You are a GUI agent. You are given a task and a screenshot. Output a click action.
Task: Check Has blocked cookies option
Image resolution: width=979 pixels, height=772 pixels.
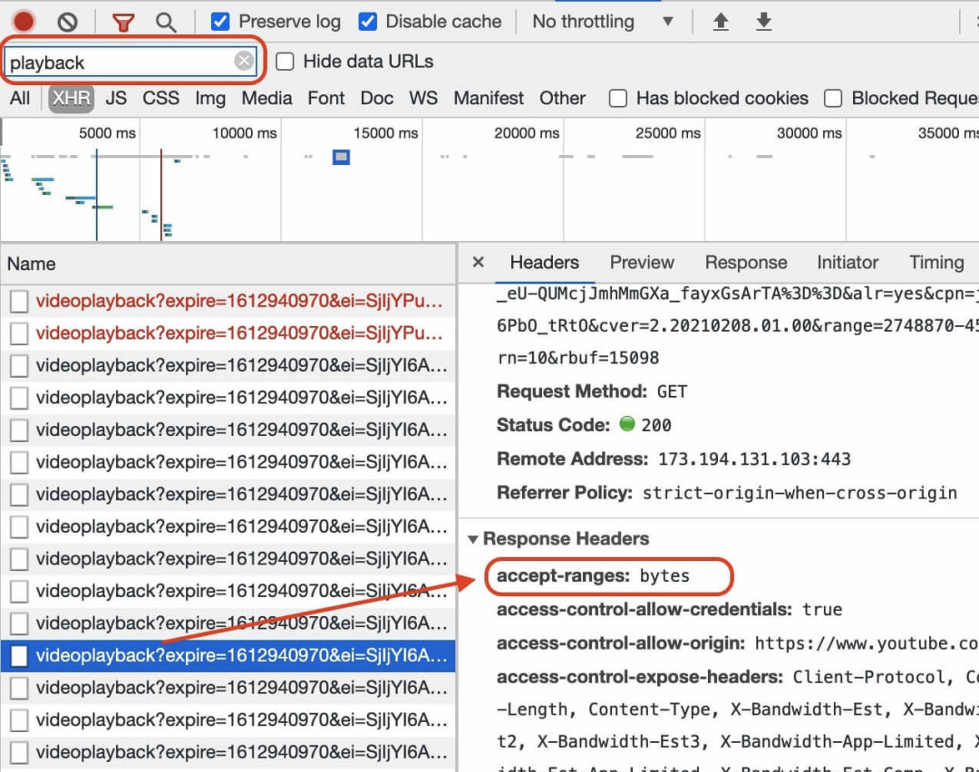coord(618,99)
